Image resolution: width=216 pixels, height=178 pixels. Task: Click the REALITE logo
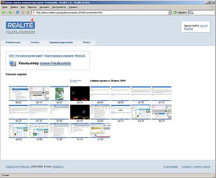point(20,25)
